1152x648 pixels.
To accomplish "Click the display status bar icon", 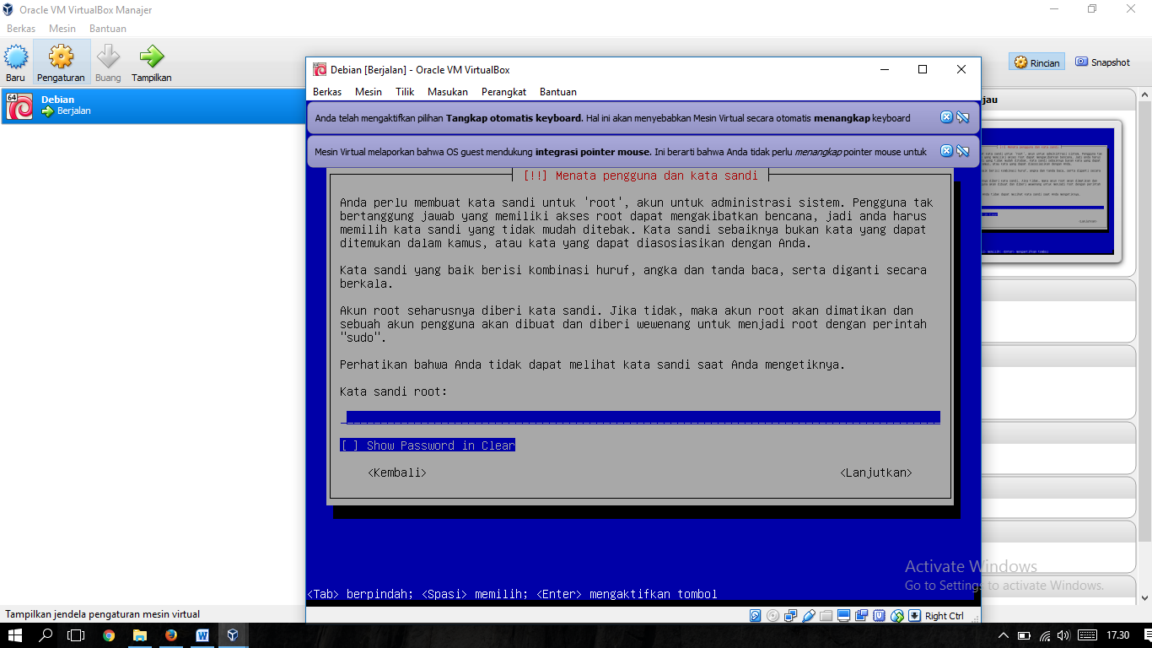I will coord(843,616).
